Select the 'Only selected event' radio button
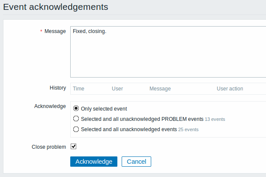This screenshot has height=177, width=266. pyautogui.click(x=76, y=108)
